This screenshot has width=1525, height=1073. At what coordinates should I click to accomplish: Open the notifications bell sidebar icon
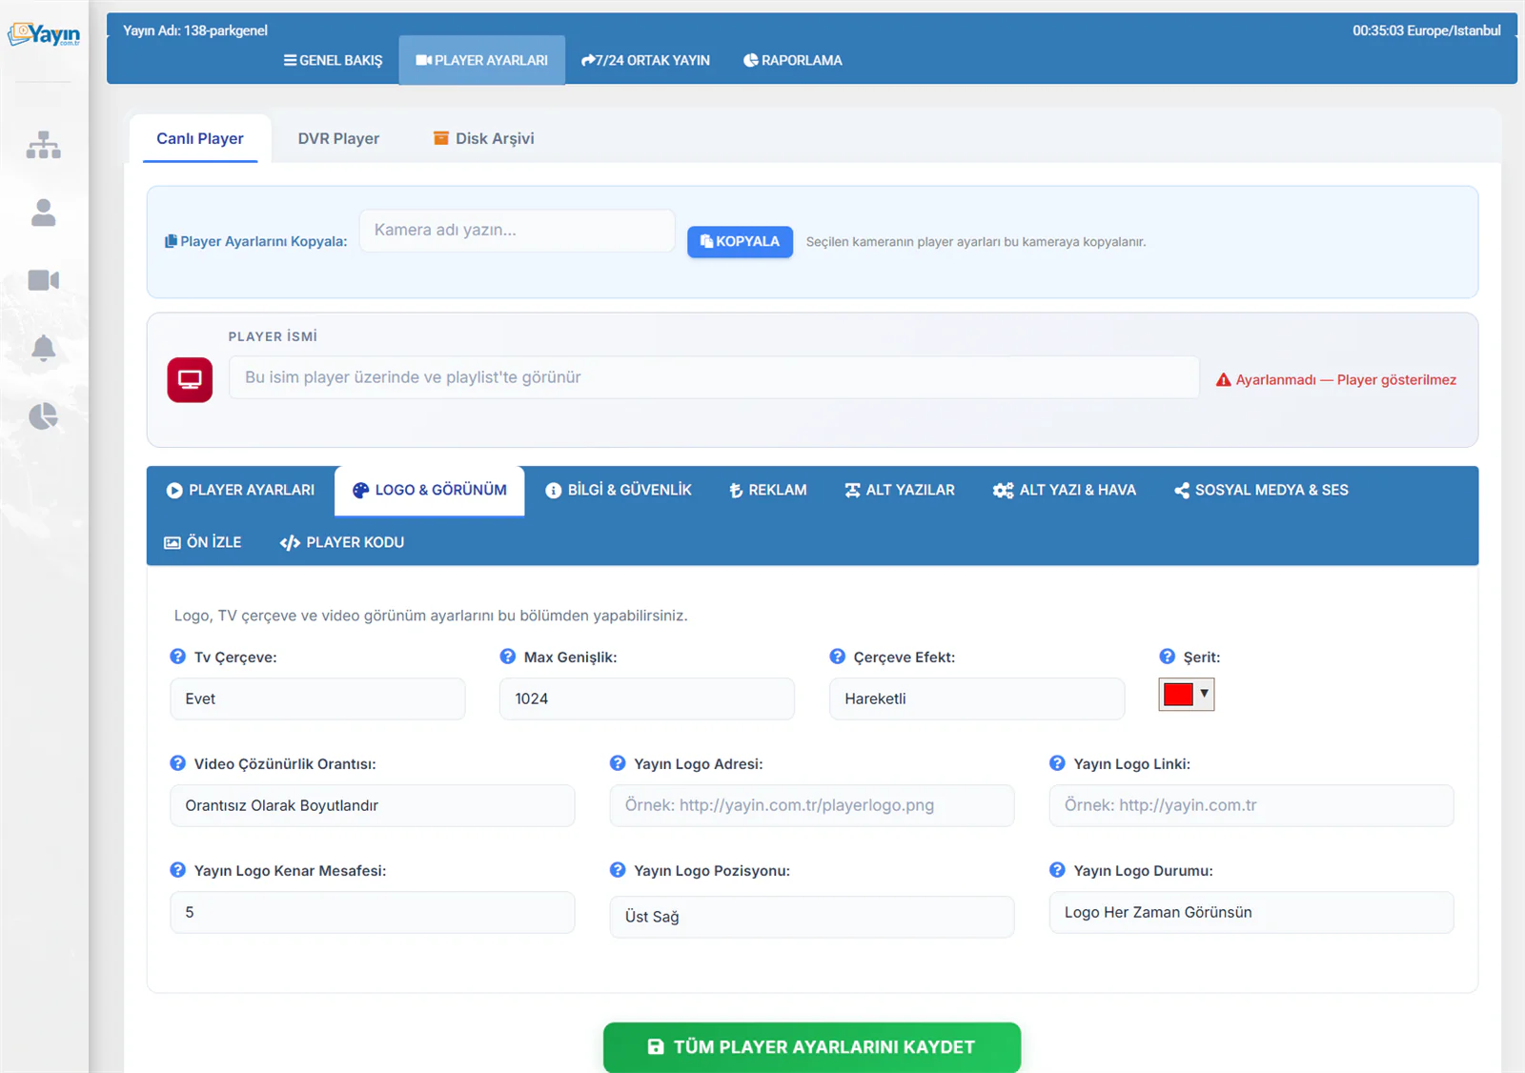43,348
